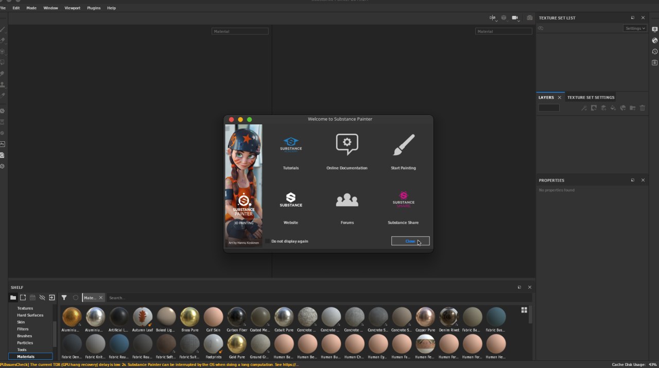Viewport: 659px width, 368px height.
Task: Click the add fill layer bucket icon
Action: (x=613, y=108)
